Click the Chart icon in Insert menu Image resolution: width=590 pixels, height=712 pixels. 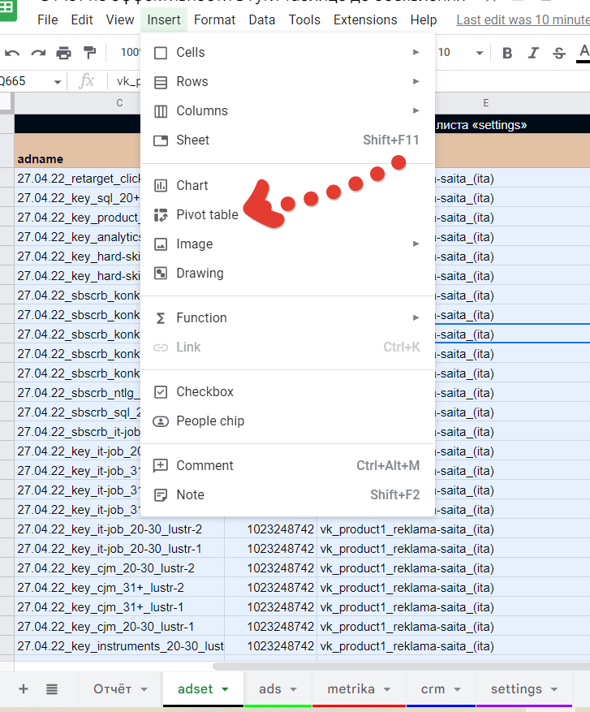161,186
